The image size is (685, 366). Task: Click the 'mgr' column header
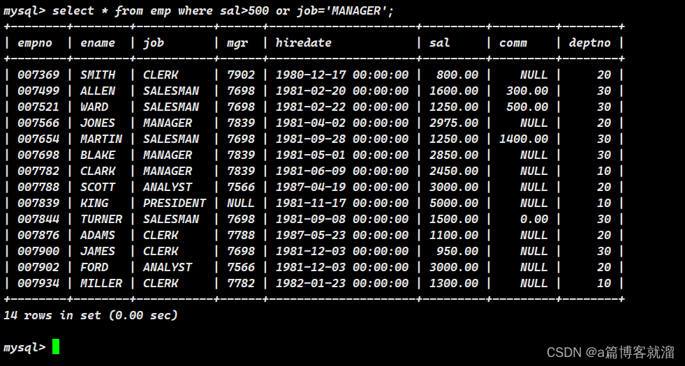coord(237,43)
